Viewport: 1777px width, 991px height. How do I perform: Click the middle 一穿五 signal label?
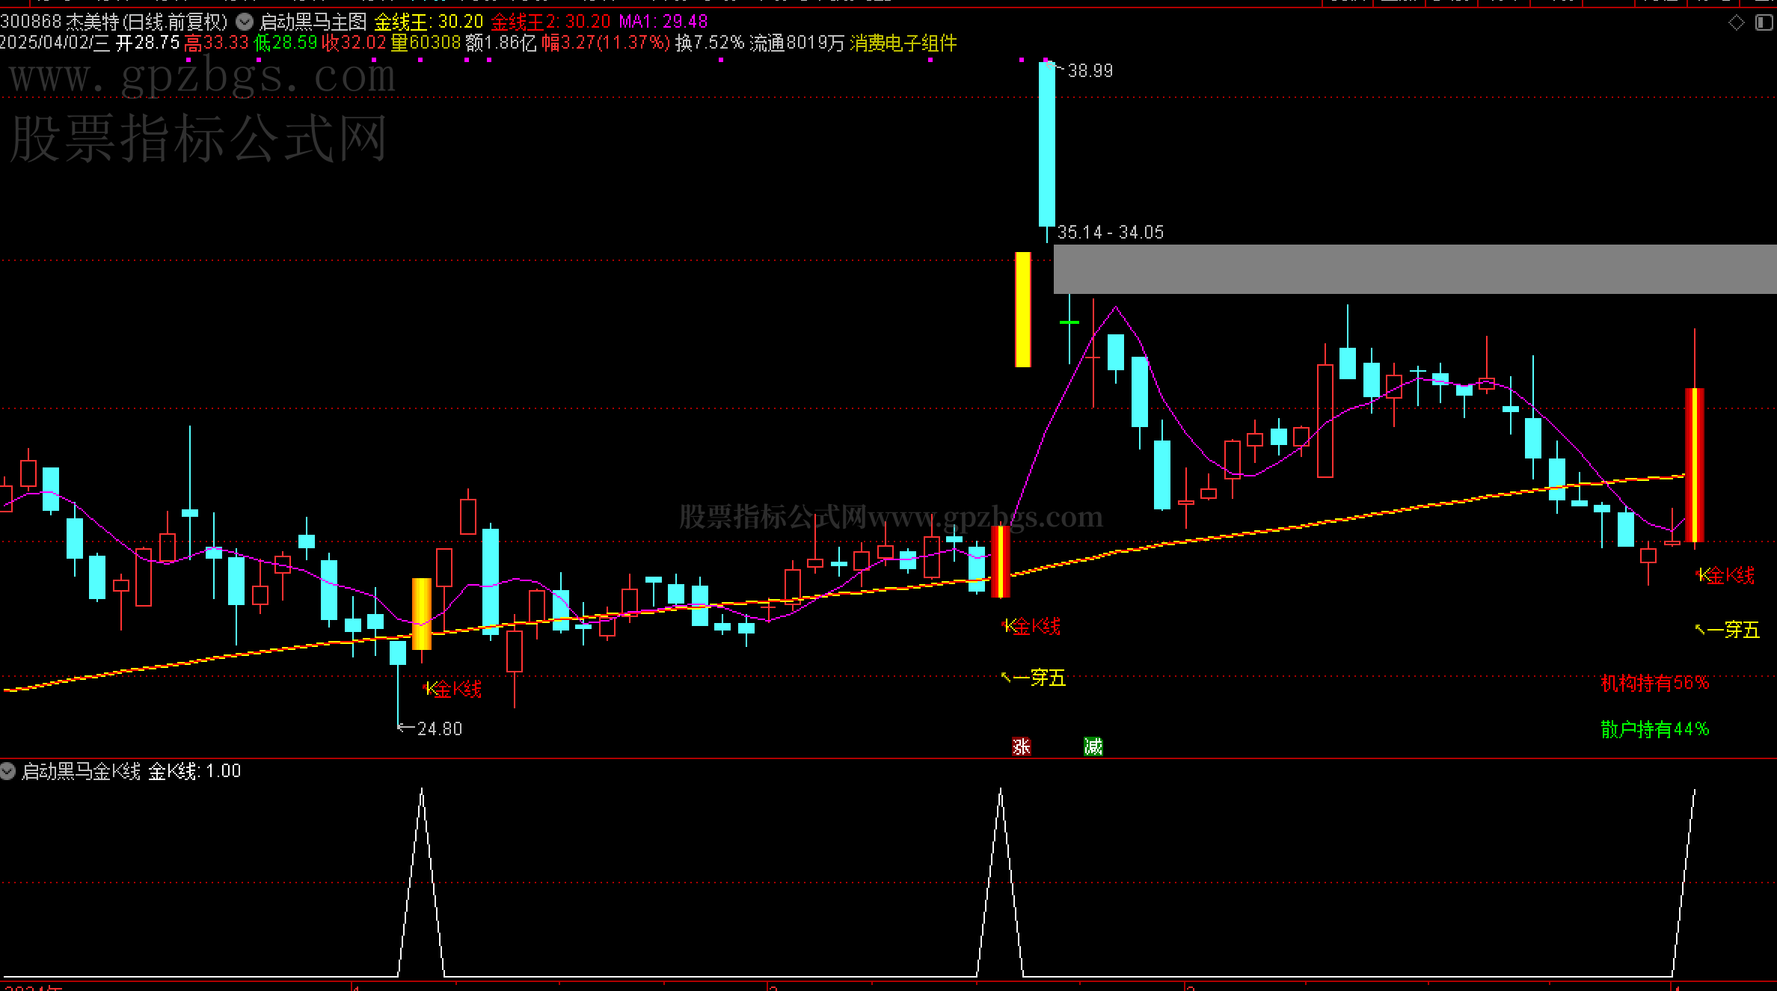click(x=1034, y=678)
